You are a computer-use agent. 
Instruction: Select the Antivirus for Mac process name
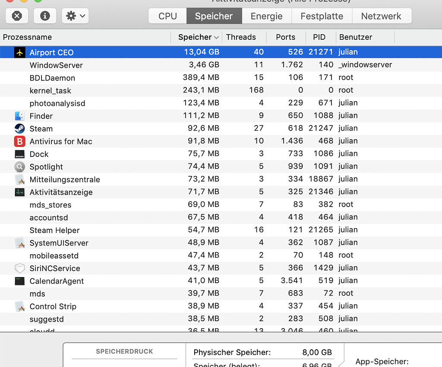(x=61, y=141)
